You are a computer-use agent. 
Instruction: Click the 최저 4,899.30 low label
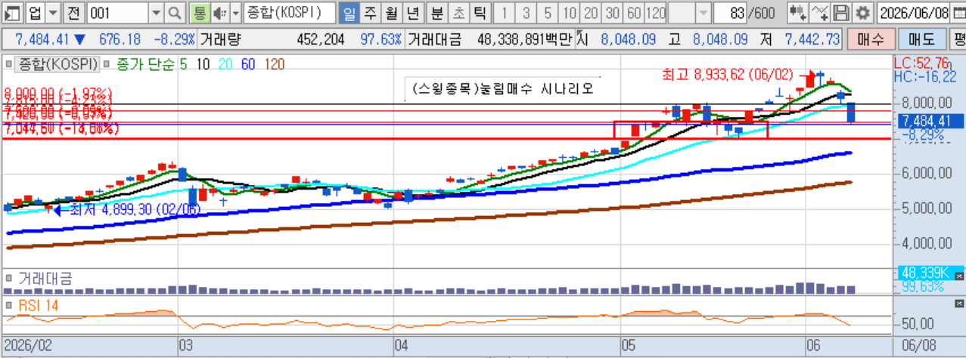pyautogui.click(x=135, y=209)
